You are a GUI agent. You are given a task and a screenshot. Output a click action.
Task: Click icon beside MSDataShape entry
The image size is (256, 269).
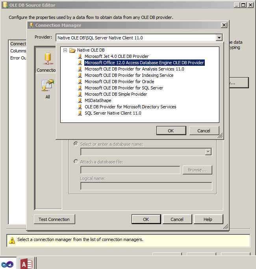(80, 100)
